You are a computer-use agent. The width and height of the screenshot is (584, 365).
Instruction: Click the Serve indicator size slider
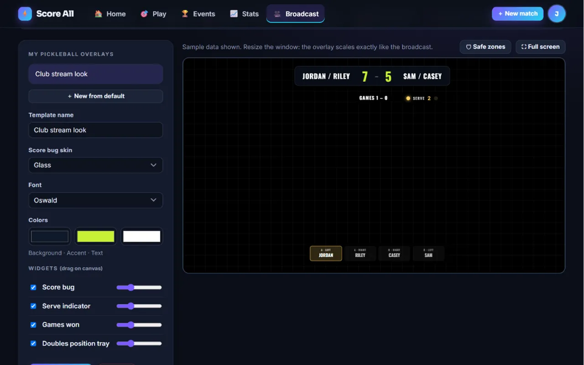click(x=139, y=306)
